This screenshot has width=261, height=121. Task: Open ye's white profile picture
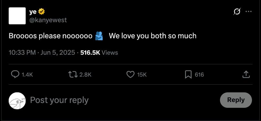pyautogui.click(x=17, y=16)
